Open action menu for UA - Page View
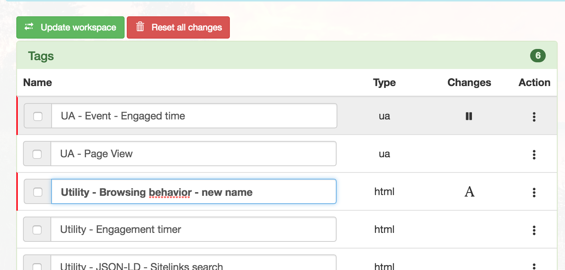 [534, 155]
